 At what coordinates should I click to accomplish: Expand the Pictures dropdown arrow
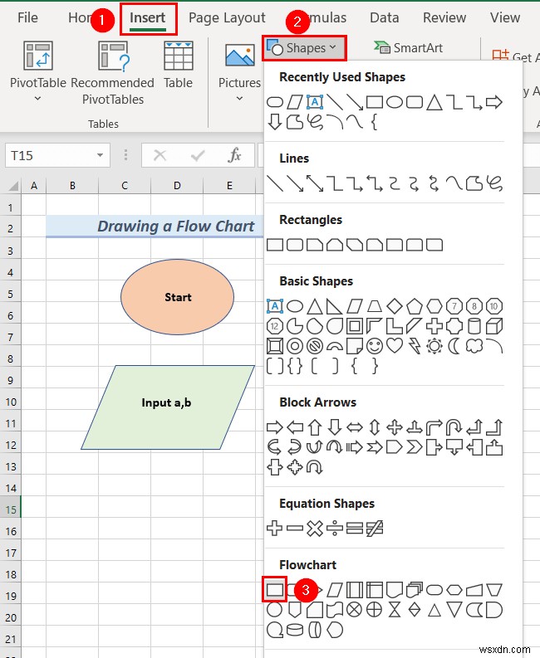pos(239,99)
